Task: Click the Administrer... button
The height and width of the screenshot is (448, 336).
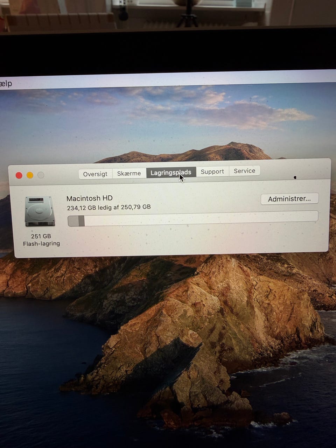Action: (x=289, y=199)
